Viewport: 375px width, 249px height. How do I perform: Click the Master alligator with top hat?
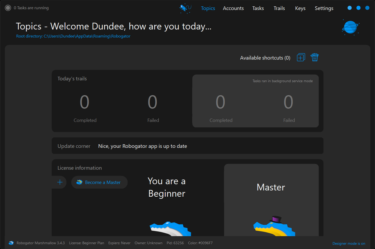271,226
